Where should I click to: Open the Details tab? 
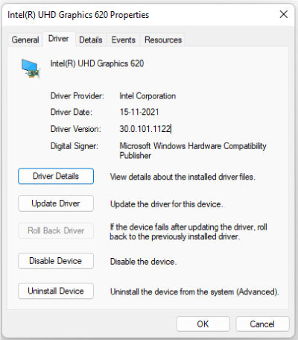(x=91, y=40)
